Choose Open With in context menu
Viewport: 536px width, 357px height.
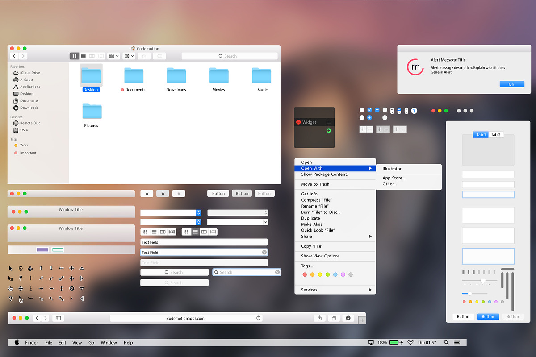(x=335, y=168)
